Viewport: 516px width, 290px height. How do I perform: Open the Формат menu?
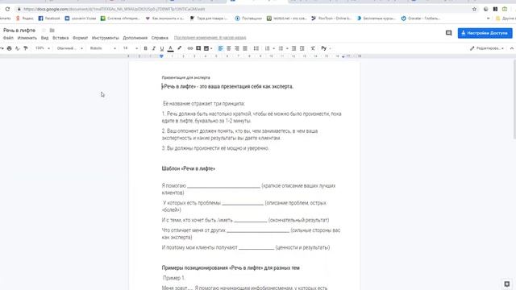(x=81, y=38)
